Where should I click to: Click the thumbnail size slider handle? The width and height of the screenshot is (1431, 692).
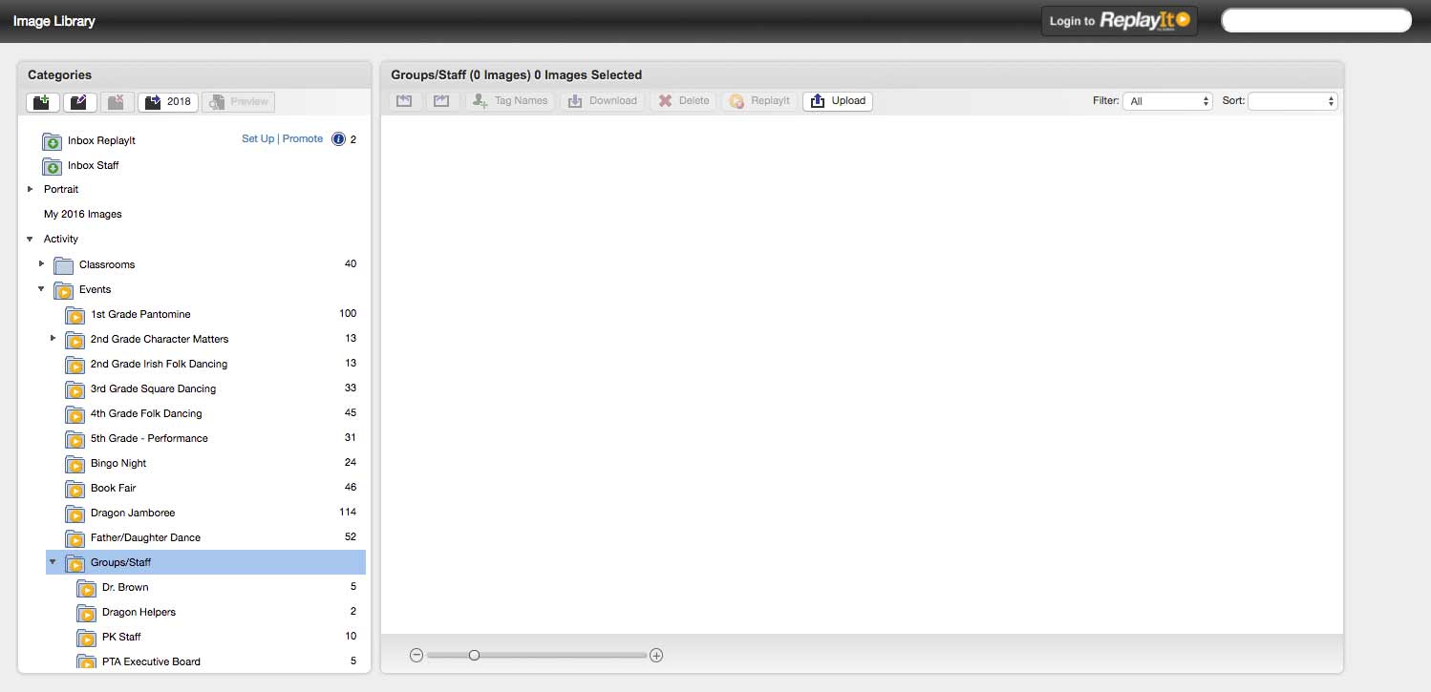point(474,655)
